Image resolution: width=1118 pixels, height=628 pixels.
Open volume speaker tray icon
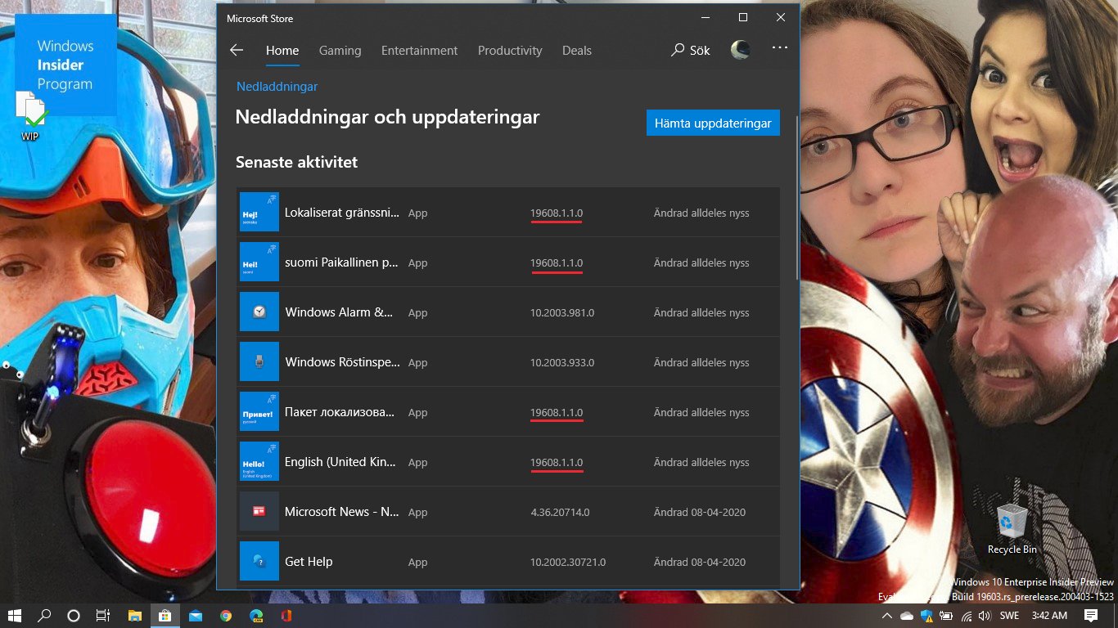[x=985, y=616]
